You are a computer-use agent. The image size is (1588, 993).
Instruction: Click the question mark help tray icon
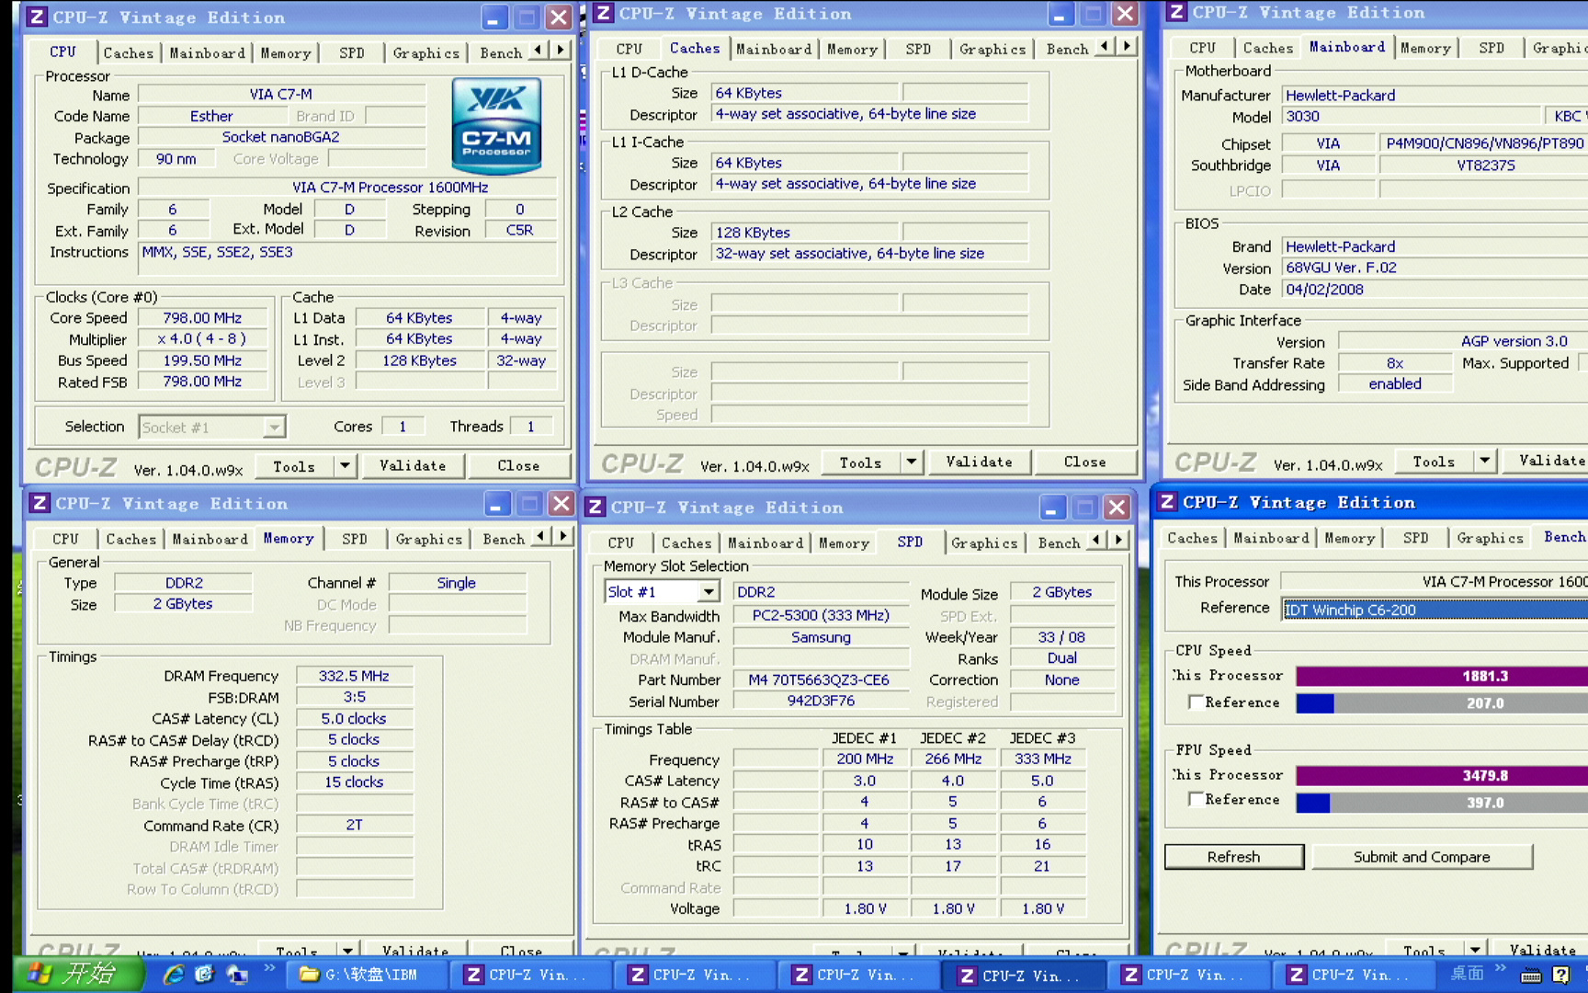click(1560, 975)
